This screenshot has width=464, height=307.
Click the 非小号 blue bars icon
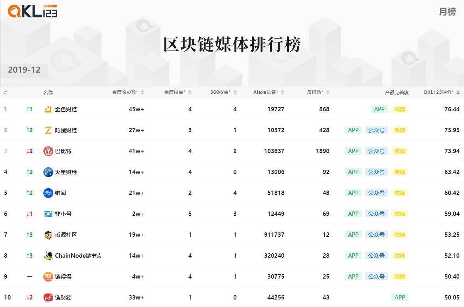pos(48,214)
